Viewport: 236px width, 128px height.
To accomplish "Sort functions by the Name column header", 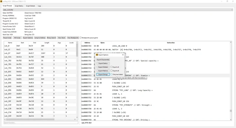I will [x=10, y=43].
